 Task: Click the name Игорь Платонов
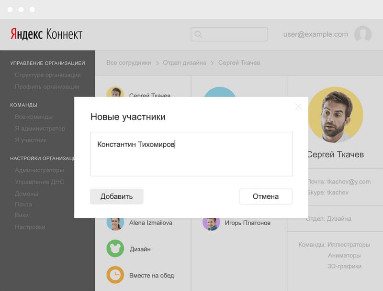point(248,223)
